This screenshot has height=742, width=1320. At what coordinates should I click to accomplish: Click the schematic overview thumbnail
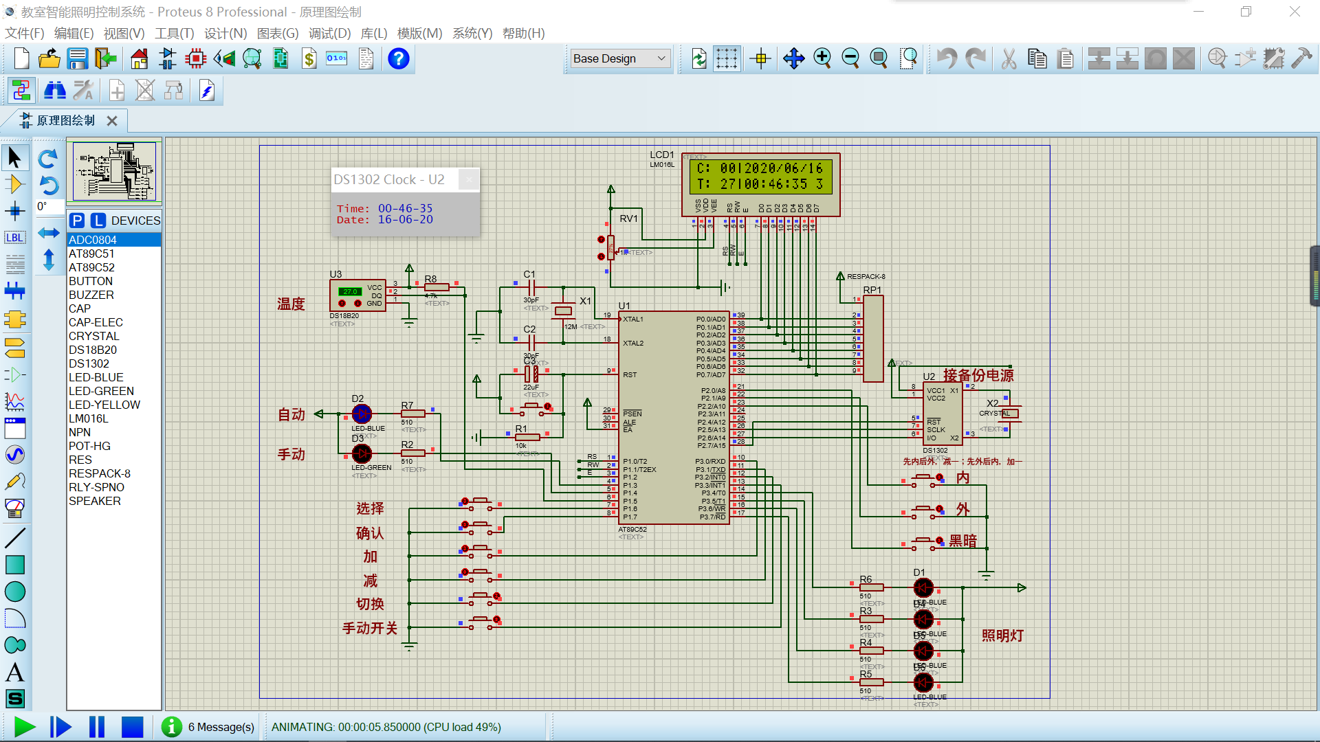(114, 171)
